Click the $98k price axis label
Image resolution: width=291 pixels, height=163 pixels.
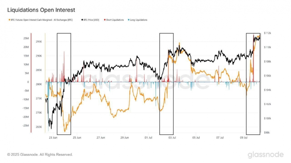pyautogui.click(x=267, y=132)
